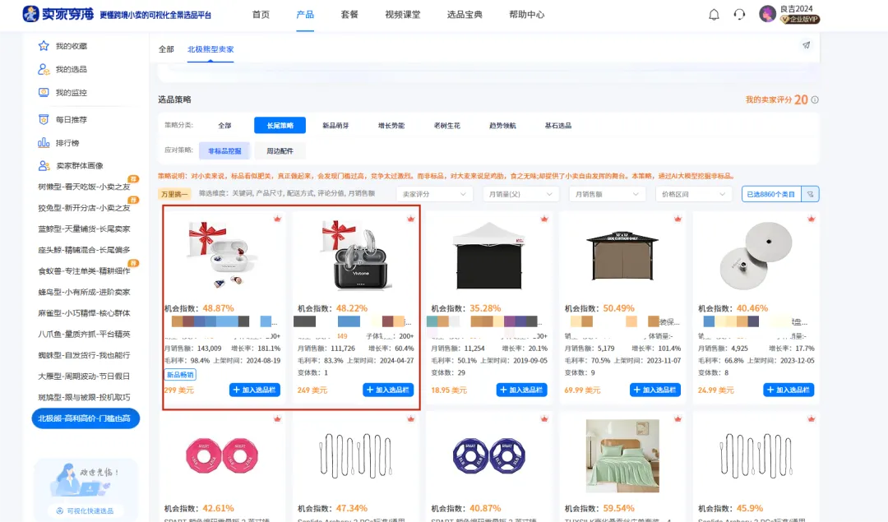The width and height of the screenshot is (888, 522).
Task: Click the people icon for 卖家群体画像
Action: pos(44,165)
